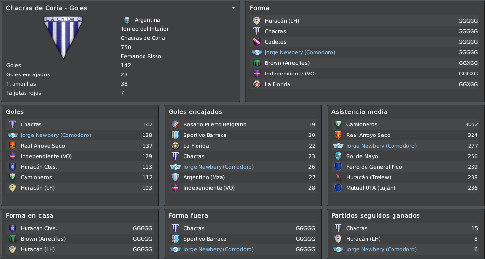Open the Chacras de Coria dropdown arrow
The height and width of the screenshot is (259, 485).
(233, 8)
